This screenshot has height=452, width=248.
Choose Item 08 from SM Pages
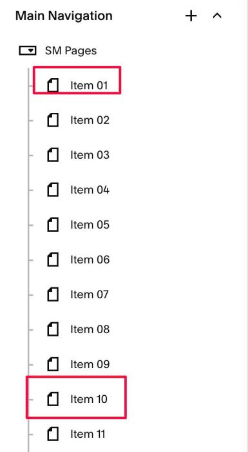click(90, 329)
